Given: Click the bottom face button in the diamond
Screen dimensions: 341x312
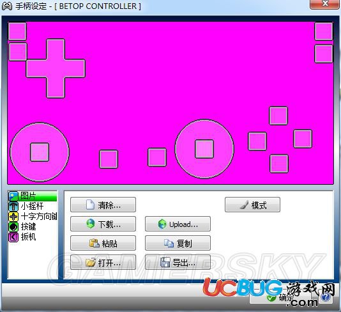Looking at the screenshot, I should tap(279, 164).
